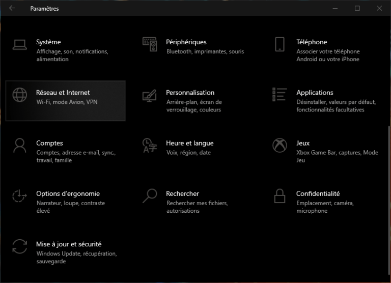The image size is (391, 283).
Task: Click the Applications list icon
Action: click(x=280, y=95)
